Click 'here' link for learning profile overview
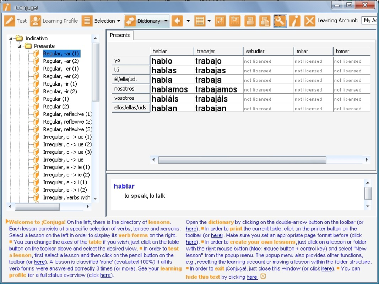 [x=105, y=275]
